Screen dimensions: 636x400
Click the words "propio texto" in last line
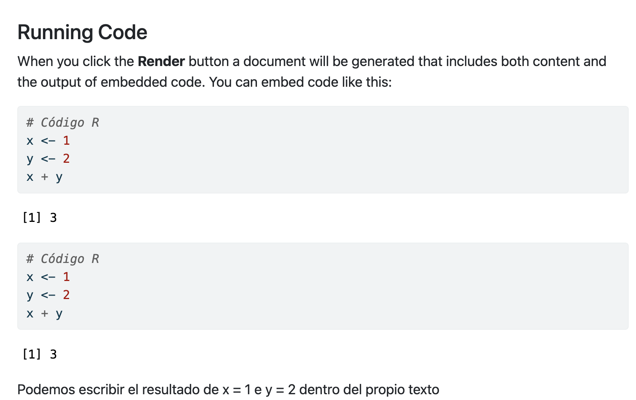point(402,390)
